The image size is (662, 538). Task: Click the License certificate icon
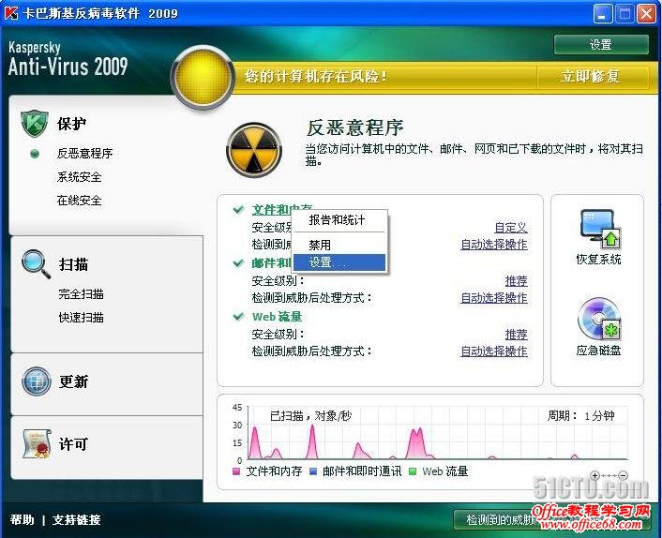(x=37, y=443)
